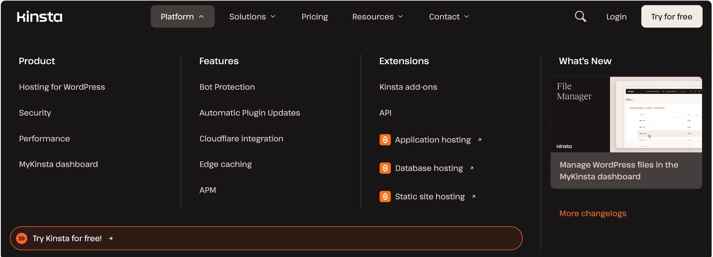Screen dimensions: 713x257
Task: Click the File Manager thumbnail image
Action: (x=627, y=114)
